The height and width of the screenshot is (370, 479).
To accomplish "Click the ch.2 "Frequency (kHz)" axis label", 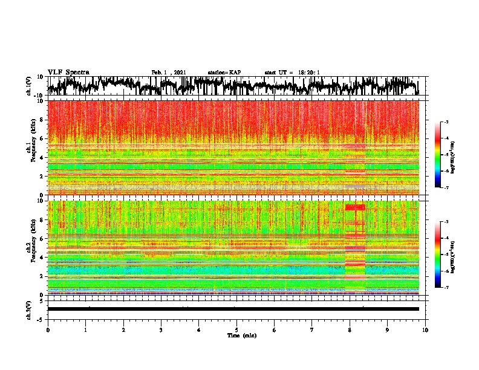I will point(33,240).
